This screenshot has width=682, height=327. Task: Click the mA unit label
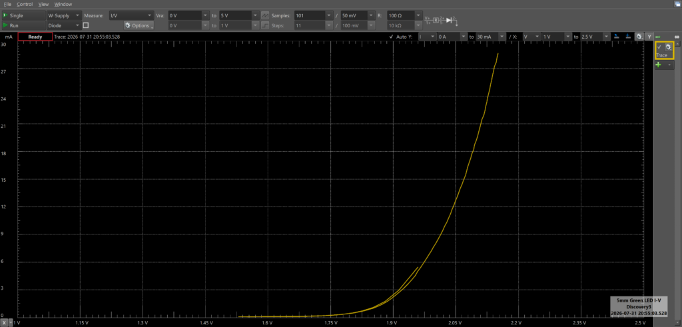pyautogui.click(x=8, y=37)
